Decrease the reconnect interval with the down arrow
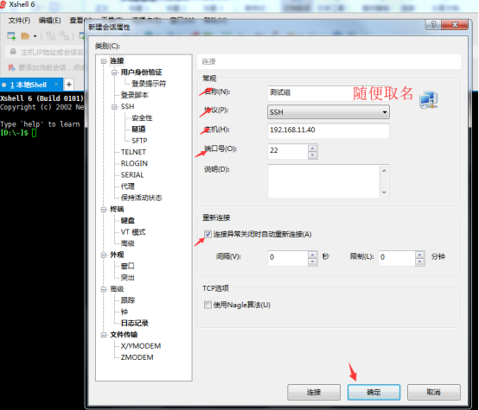 (312, 262)
